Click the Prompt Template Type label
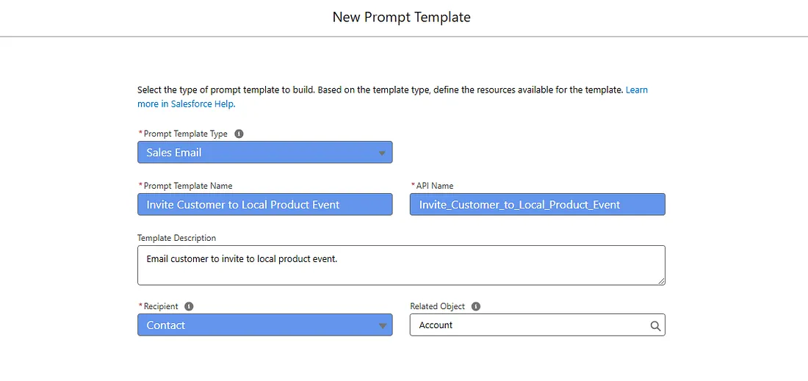 point(186,134)
